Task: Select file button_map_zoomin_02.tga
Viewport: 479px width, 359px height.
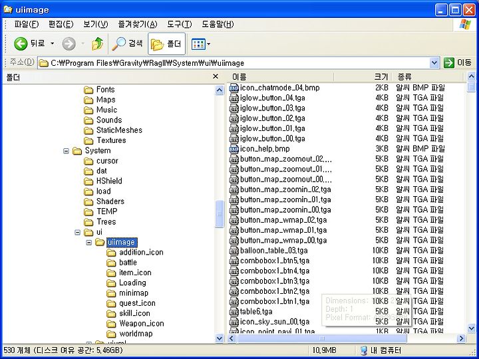Action: coord(285,189)
